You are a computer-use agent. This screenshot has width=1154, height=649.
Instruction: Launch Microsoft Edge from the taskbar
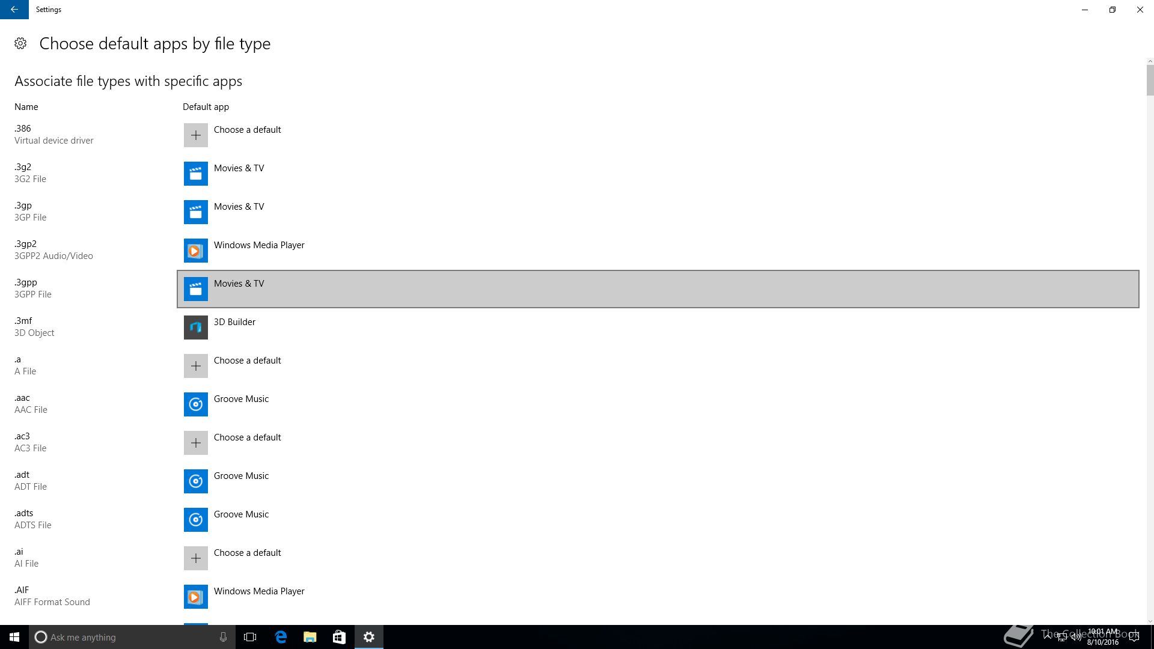281,637
